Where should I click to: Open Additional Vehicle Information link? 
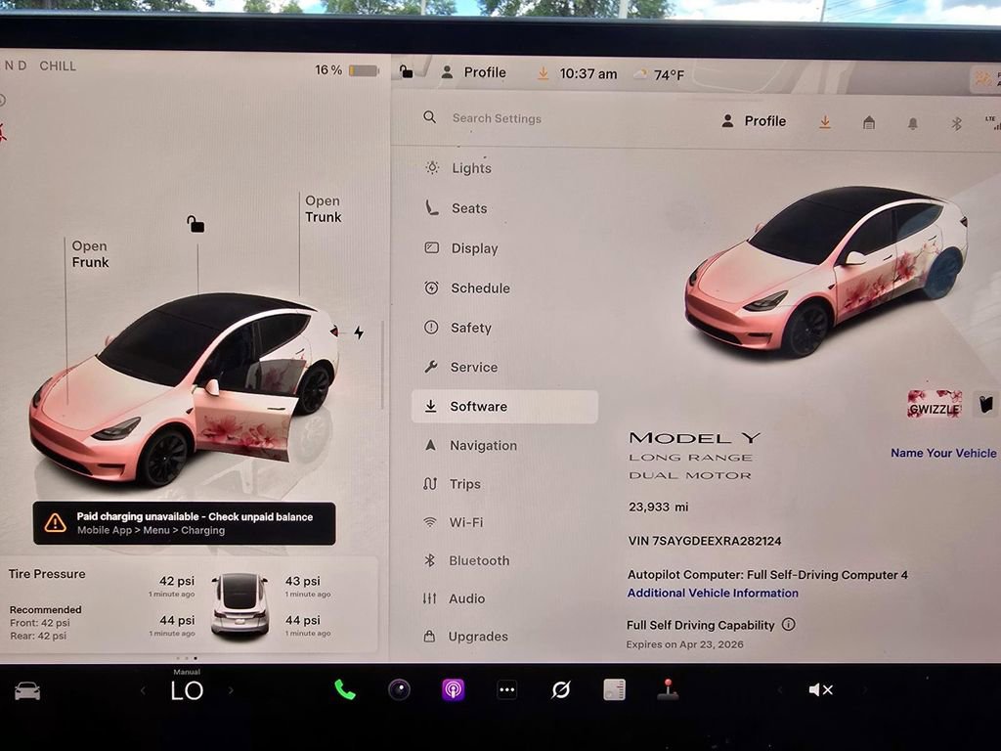coord(713,594)
